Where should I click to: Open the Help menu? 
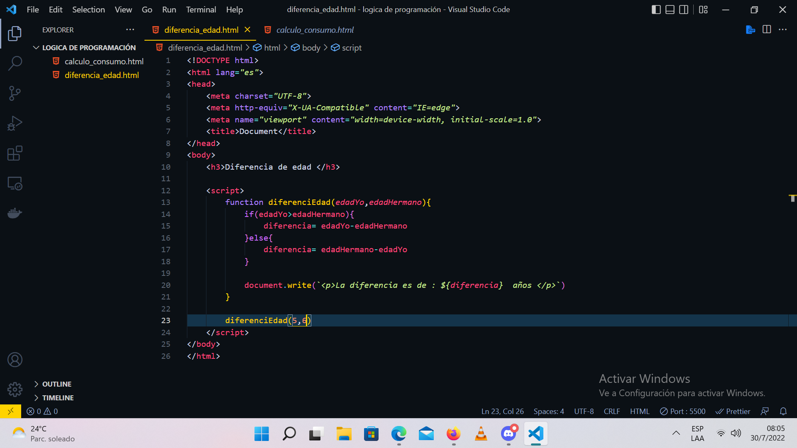coord(235,9)
